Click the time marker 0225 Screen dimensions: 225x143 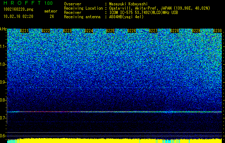pyautogui.click(x=110, y=31)
